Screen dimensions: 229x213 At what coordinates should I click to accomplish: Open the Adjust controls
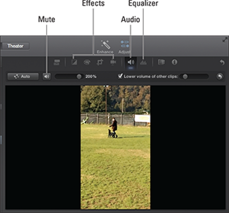tap(125, 47)
